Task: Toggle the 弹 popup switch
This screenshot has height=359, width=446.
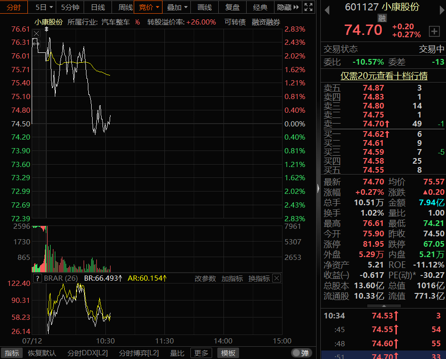Action: [x=301, y=353]
